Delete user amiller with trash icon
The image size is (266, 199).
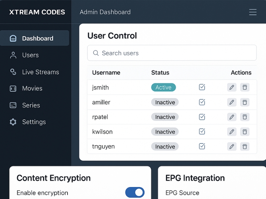pos(245,102)
